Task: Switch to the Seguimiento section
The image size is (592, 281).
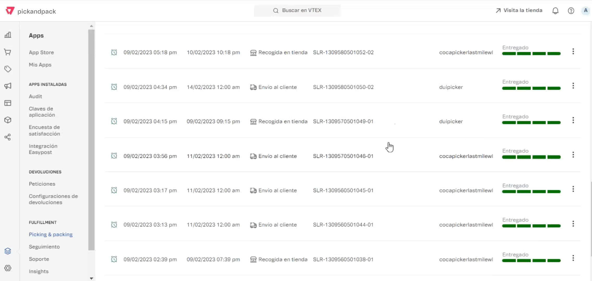Action: [x=44, y=246]
